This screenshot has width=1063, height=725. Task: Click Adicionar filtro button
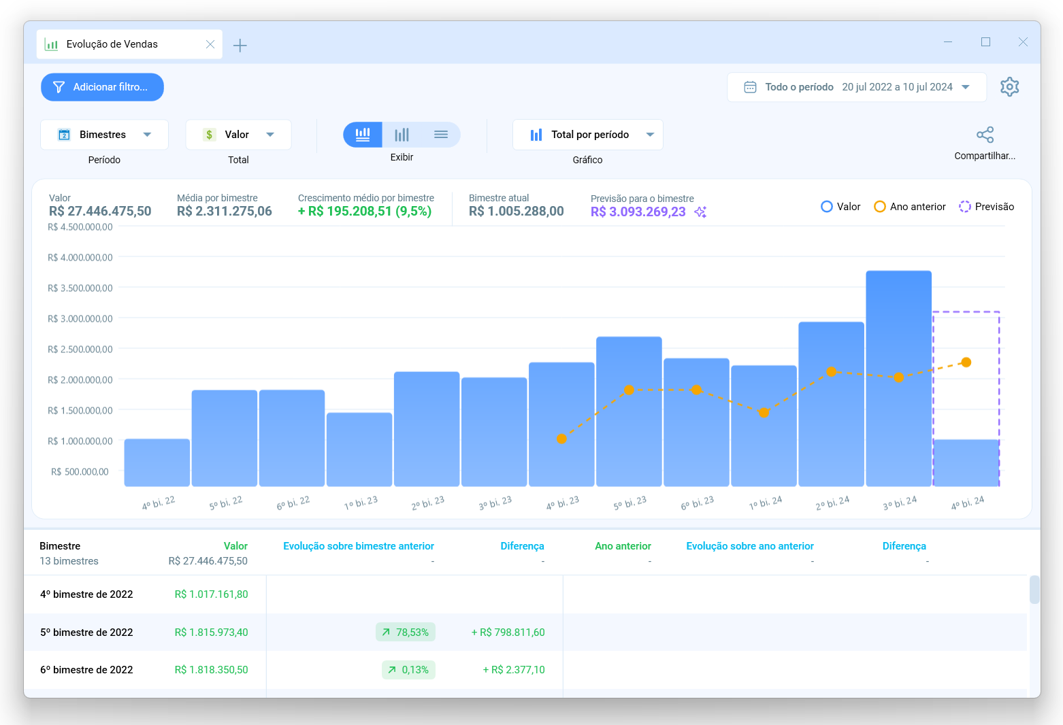click(x=102, y=87)
